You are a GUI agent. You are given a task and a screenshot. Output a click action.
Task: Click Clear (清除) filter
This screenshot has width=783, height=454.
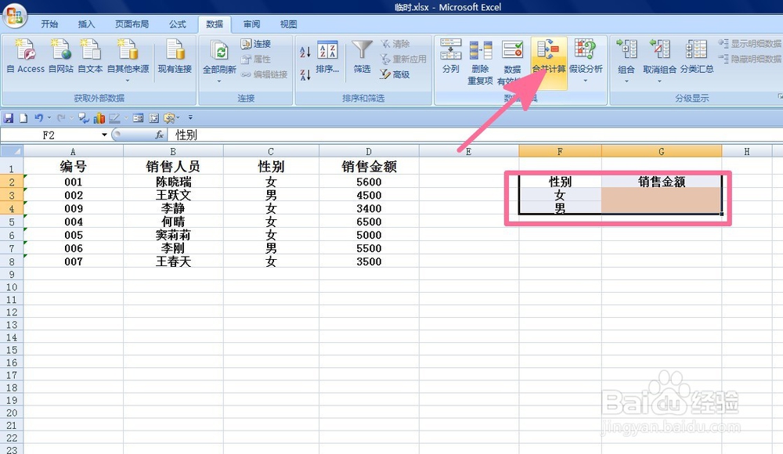tap(395, 44)
